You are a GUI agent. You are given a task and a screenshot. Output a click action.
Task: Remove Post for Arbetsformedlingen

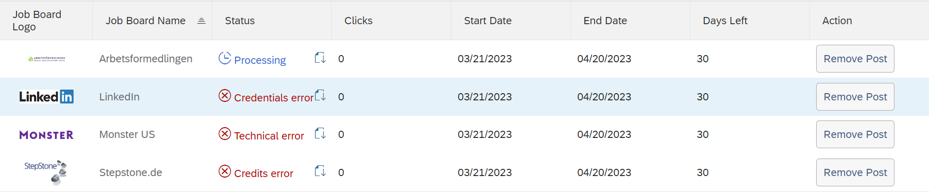[855, 59]
